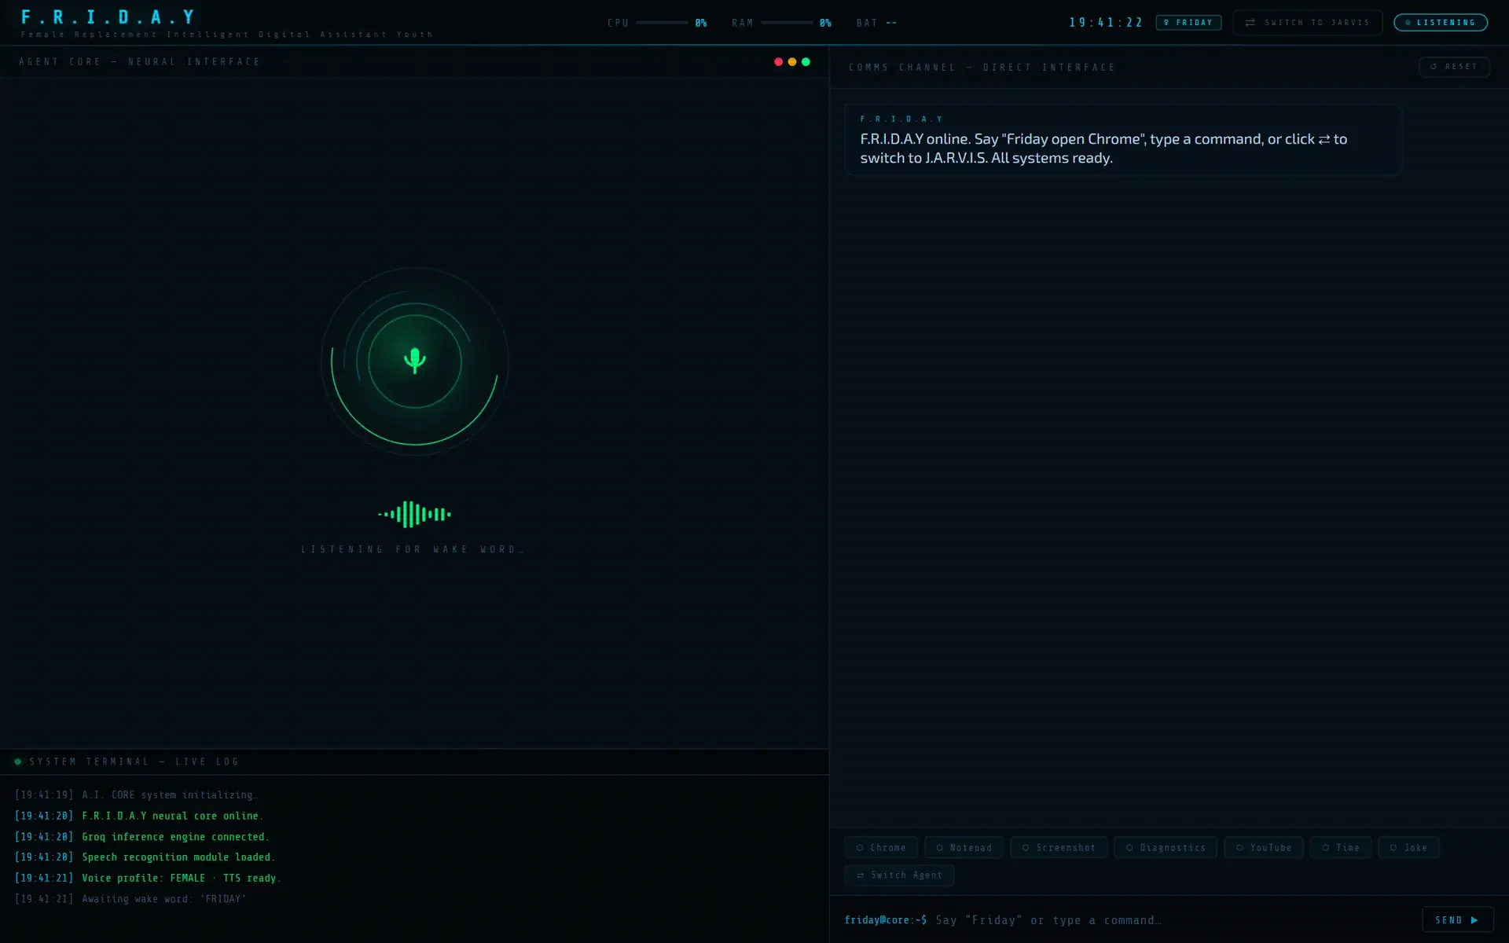Click the 'LISTENING FOR WAKE WORD' status text
This screenshot has height=943, width=1509.
click(x=413, y=549)
